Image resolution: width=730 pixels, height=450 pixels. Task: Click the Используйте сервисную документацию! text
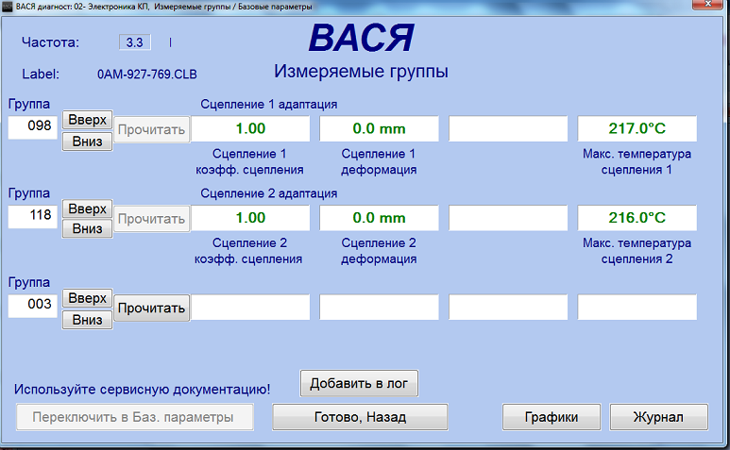click(142, 389)
